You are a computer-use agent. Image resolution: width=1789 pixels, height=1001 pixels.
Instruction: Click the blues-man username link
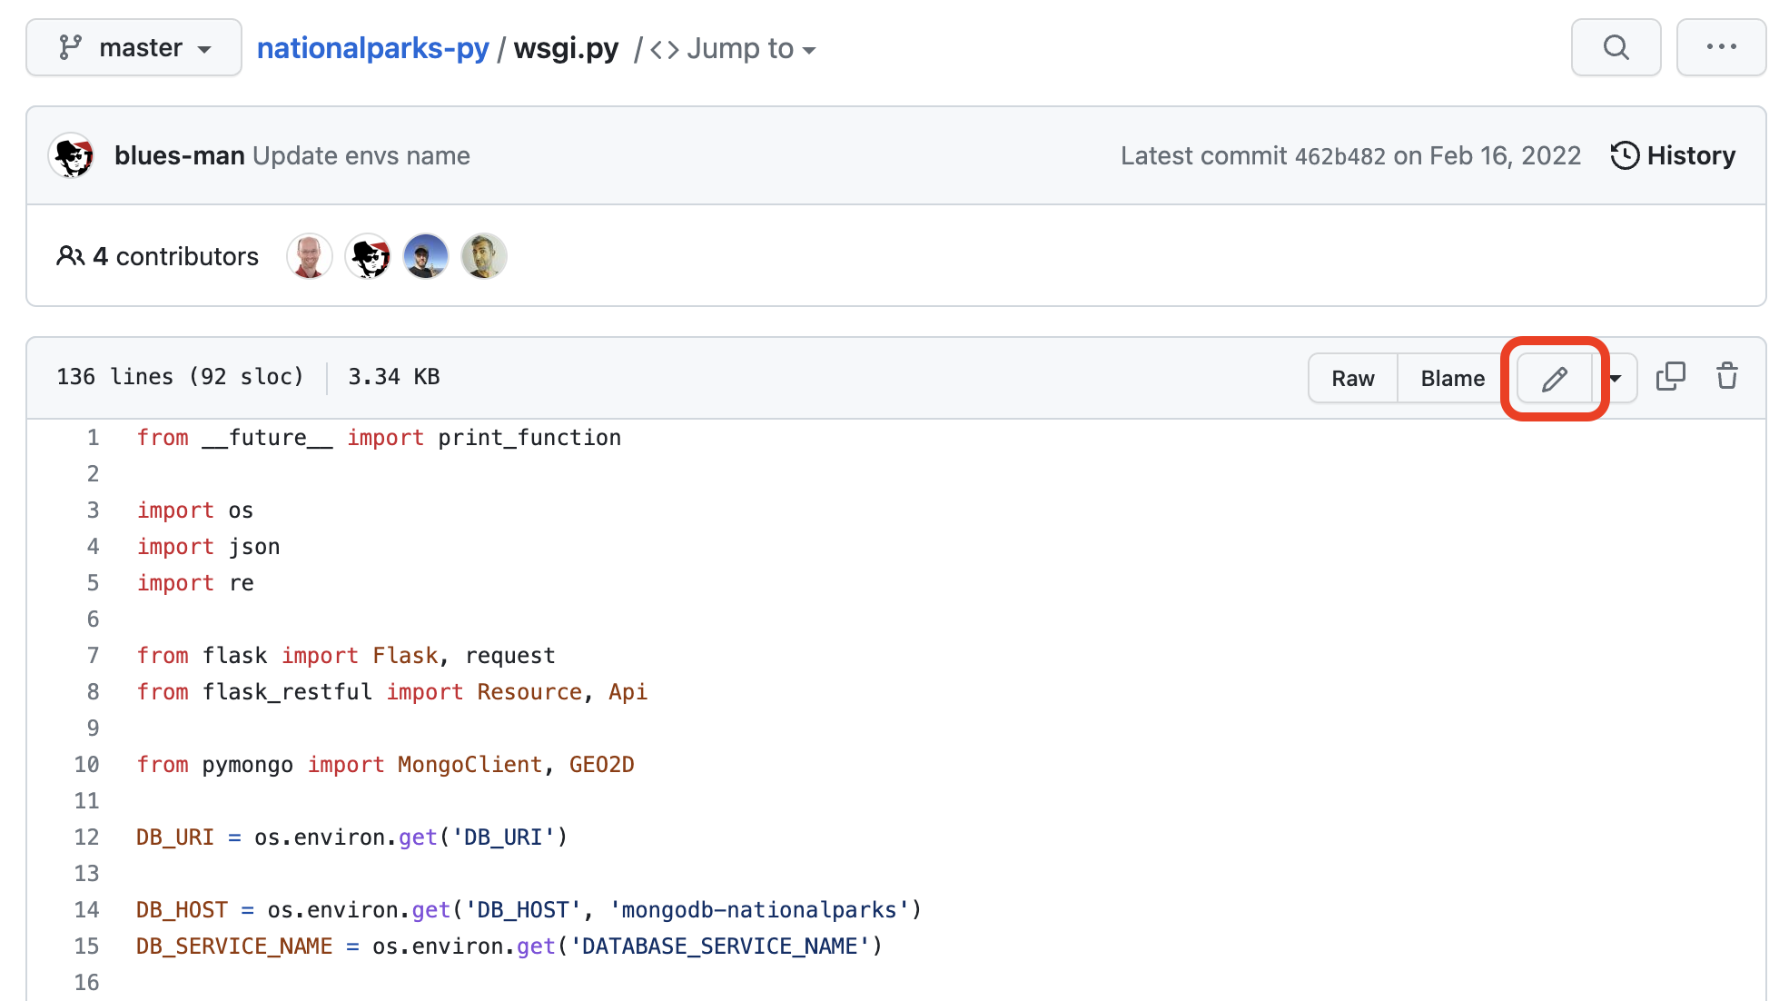(179, 156)
